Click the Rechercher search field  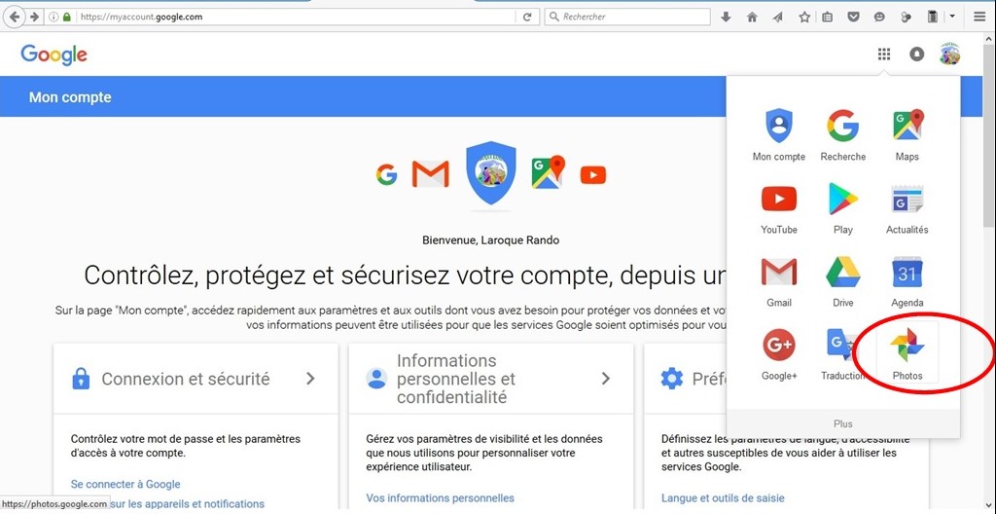[632, 17]
